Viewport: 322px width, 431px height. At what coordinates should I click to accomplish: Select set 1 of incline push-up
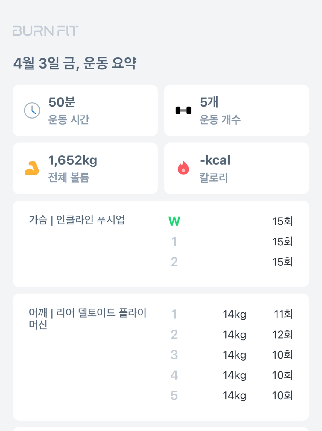pos(174,242)
